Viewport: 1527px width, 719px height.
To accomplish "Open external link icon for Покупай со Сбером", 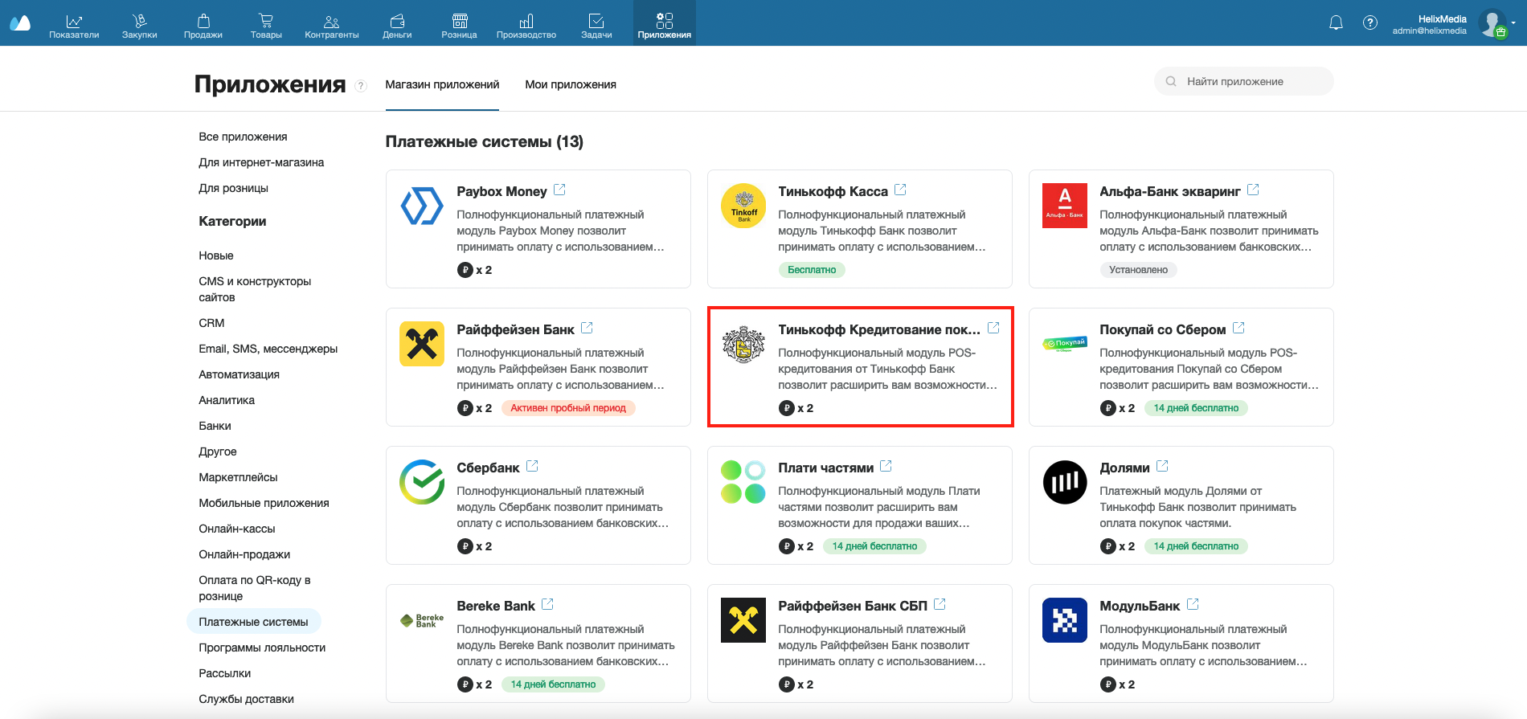I will coord(1238,329).
